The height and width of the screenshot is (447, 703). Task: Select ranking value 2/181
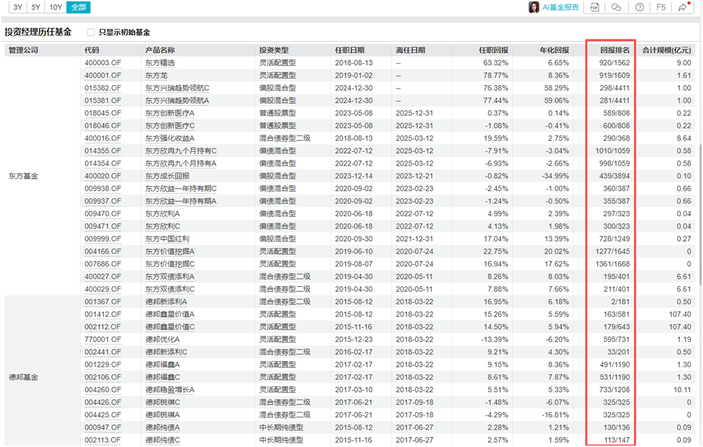[621, 301]
